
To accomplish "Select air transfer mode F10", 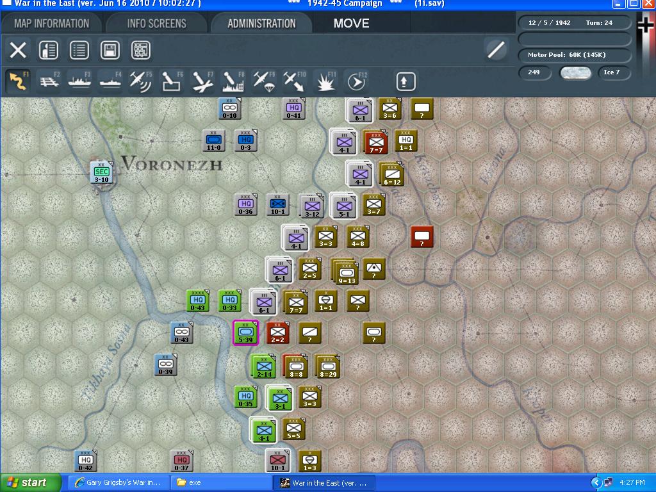I will click(x=295, y=81).
